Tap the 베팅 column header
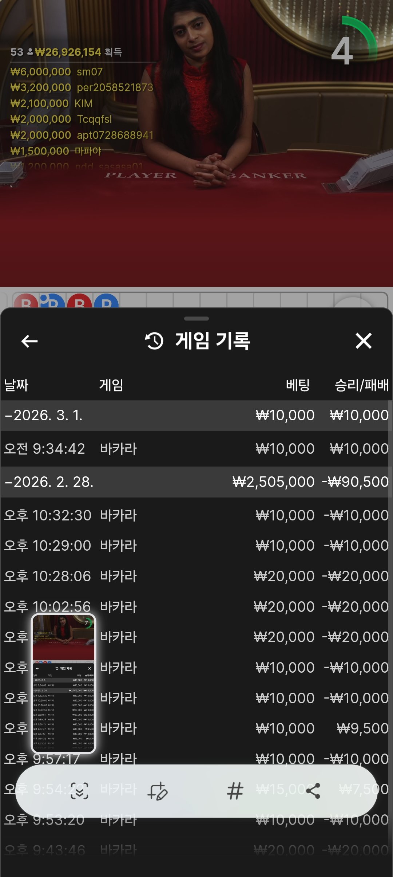The width and height of the screenshot is (393, 877). (298, 385)
